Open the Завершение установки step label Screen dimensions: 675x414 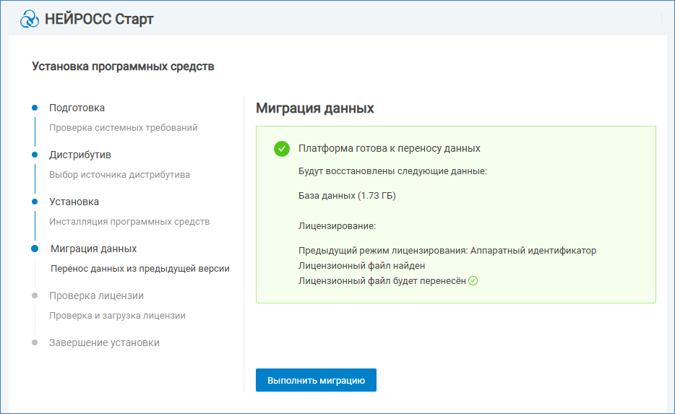104,342
